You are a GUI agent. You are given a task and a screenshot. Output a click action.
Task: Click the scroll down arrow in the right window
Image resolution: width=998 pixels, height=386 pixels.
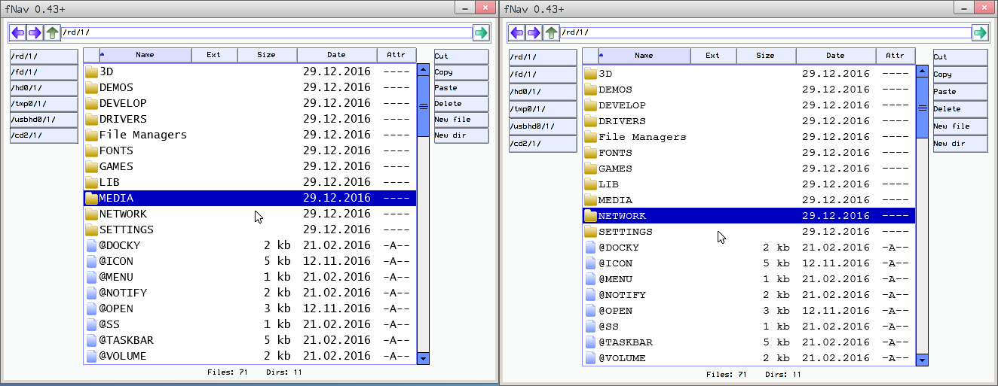(x=922, y=360)
